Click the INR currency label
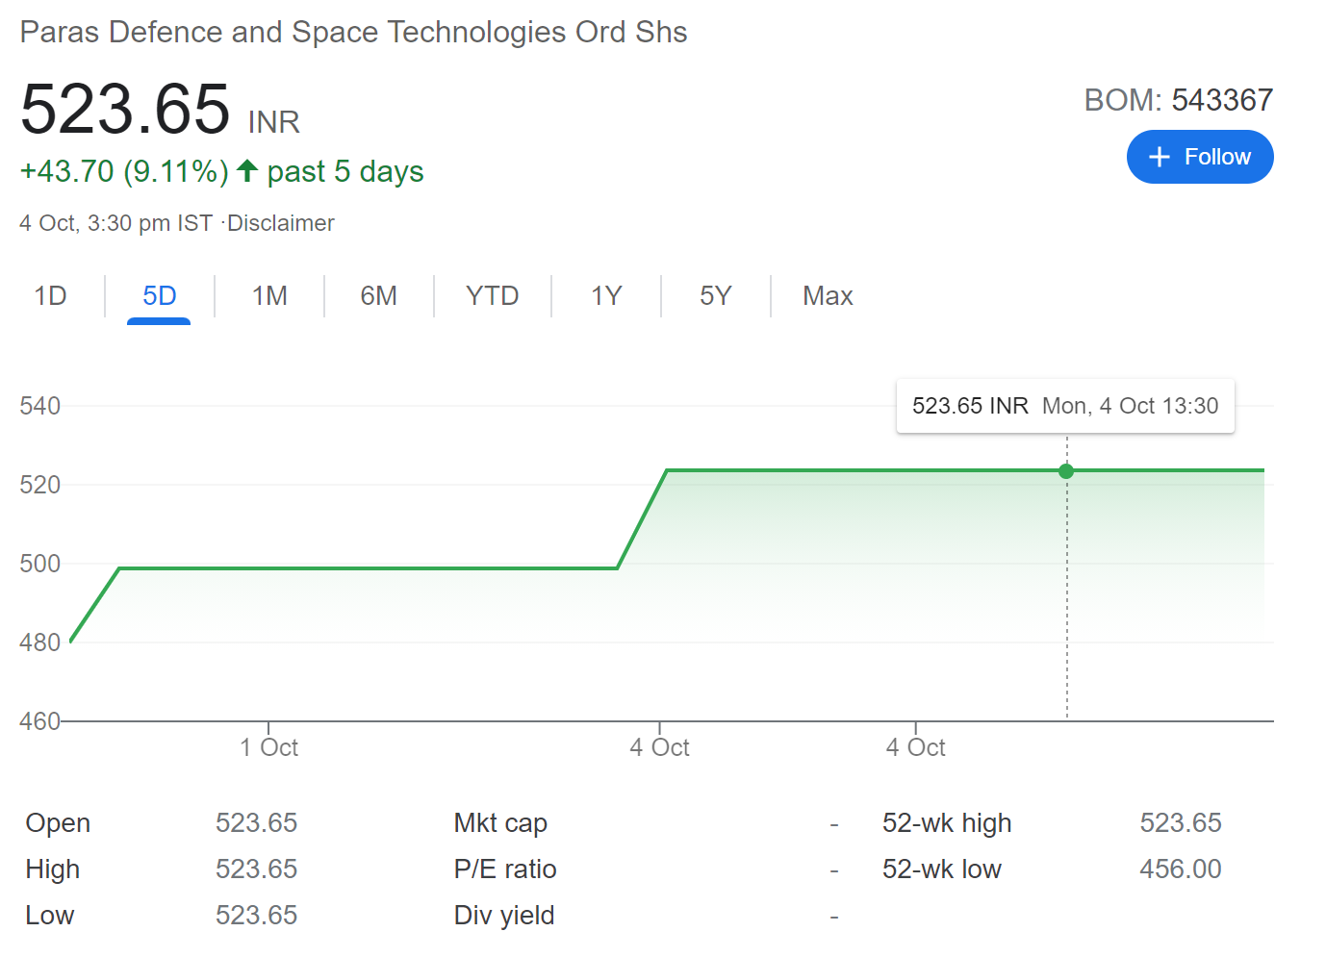1326x957 pixels. tap(274, 122)
